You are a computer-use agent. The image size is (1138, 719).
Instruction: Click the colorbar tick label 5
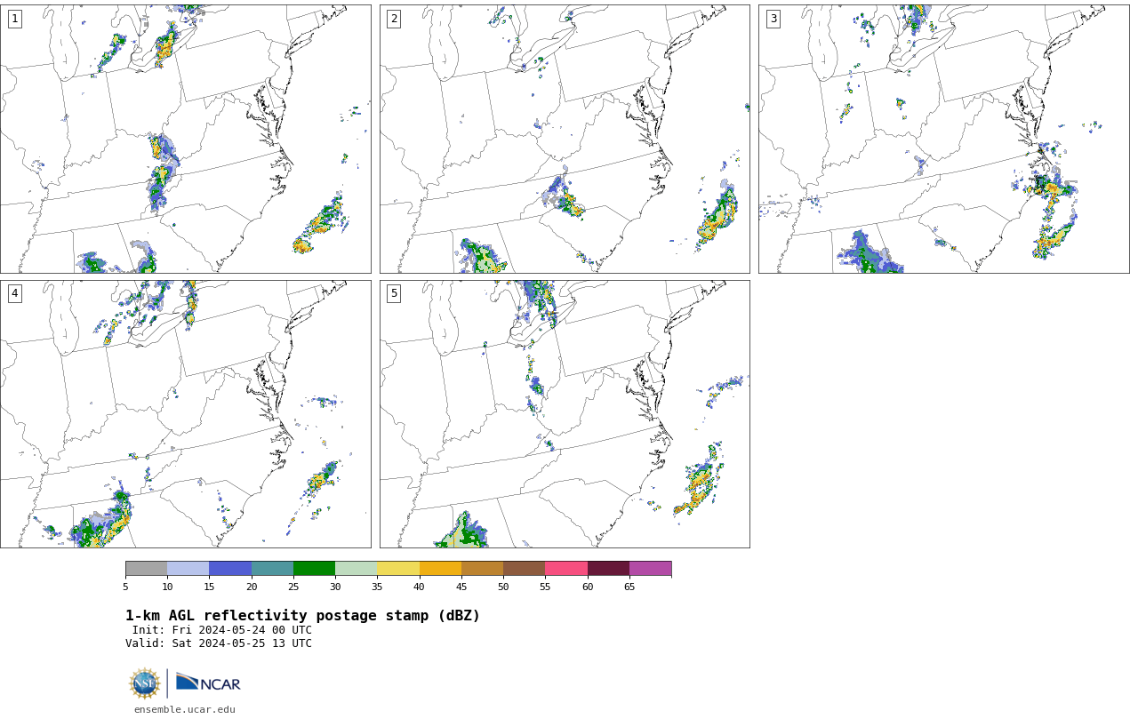pyautogui.click(x=125, y=587)
